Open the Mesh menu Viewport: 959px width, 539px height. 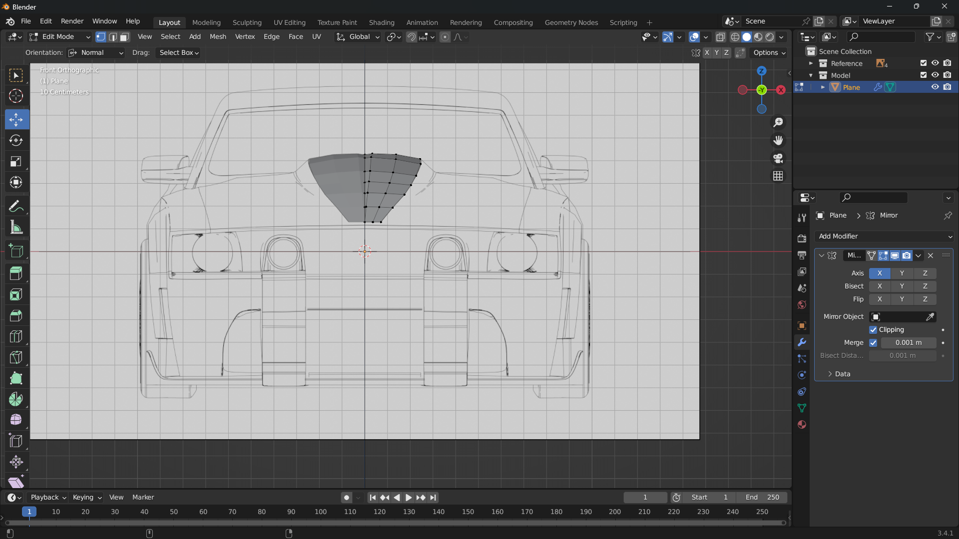click(218, 37)
